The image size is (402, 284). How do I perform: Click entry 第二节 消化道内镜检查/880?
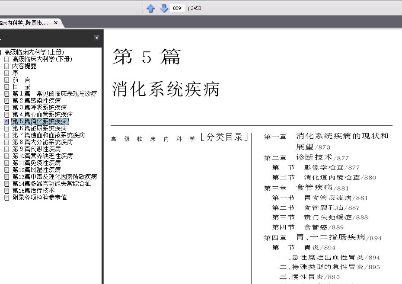tap(324, 177)
